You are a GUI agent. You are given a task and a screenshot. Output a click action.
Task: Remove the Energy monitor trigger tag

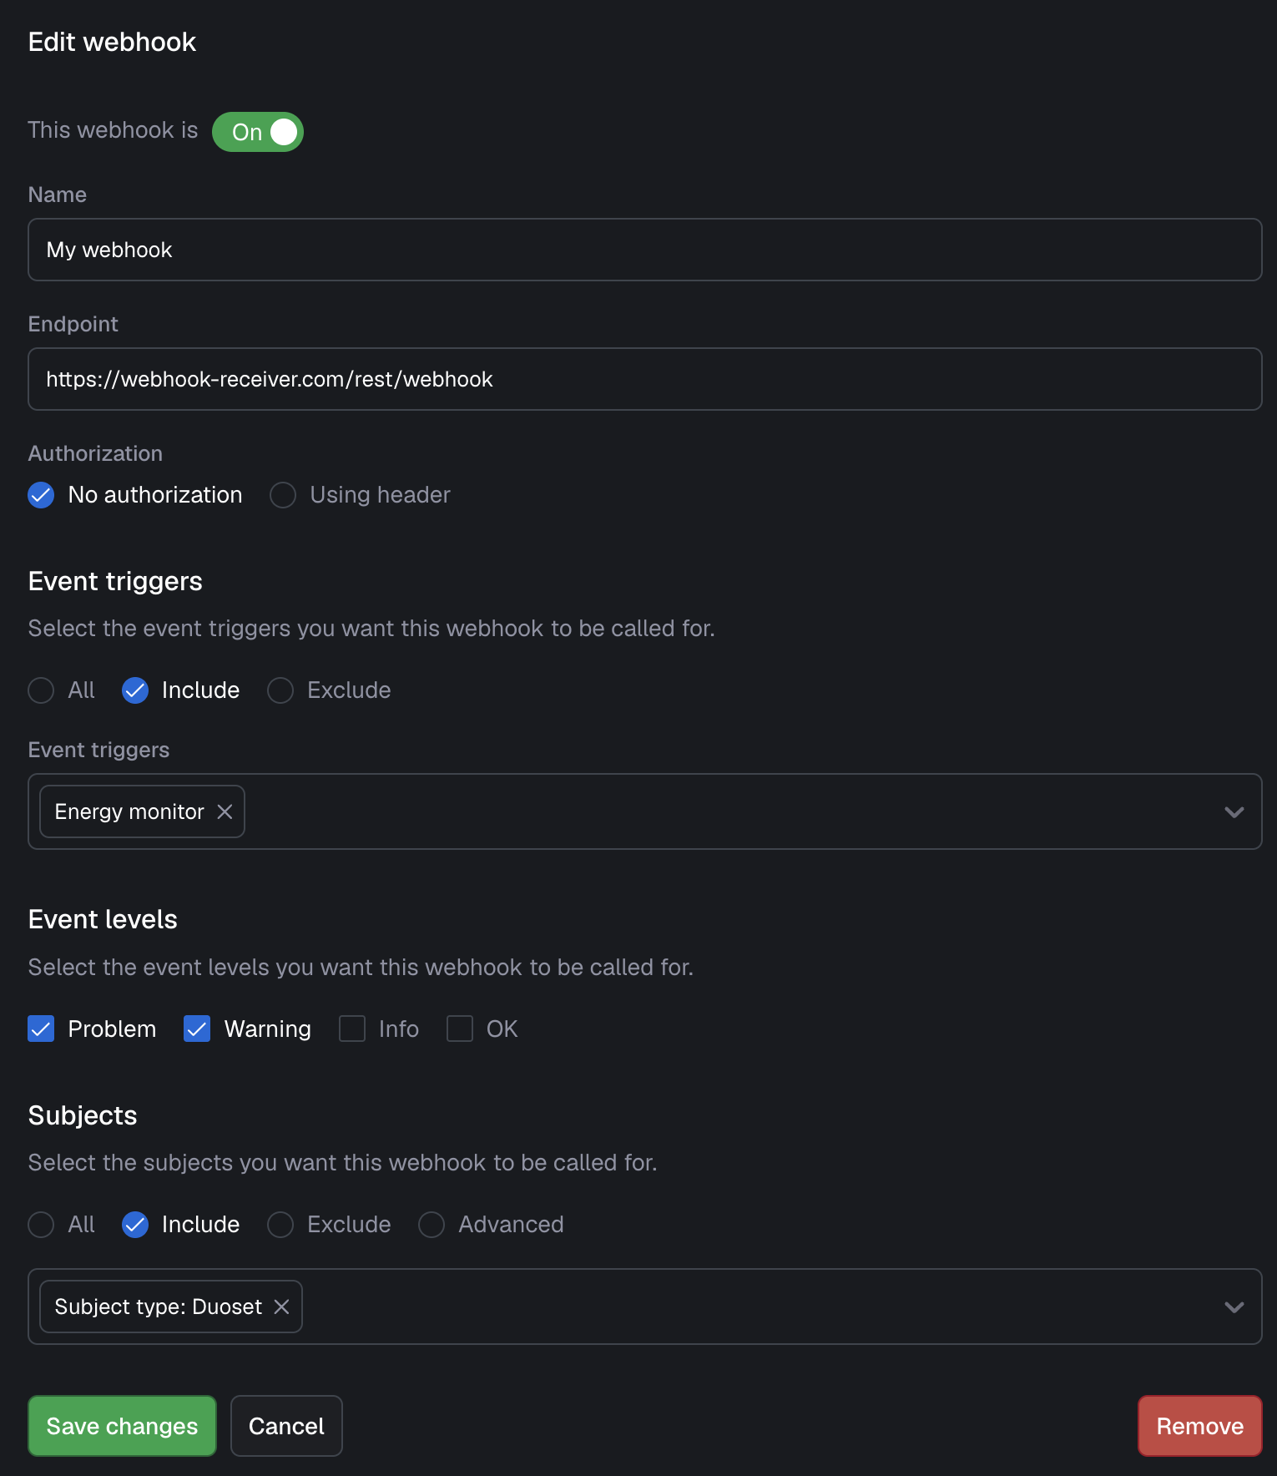tap(224, 811)
